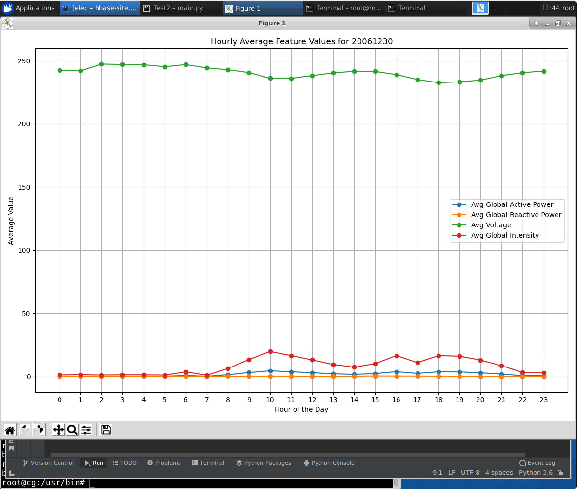Open the LF line separator selector
This screenshot has width=577, height=489.
(x=452, y=473)
